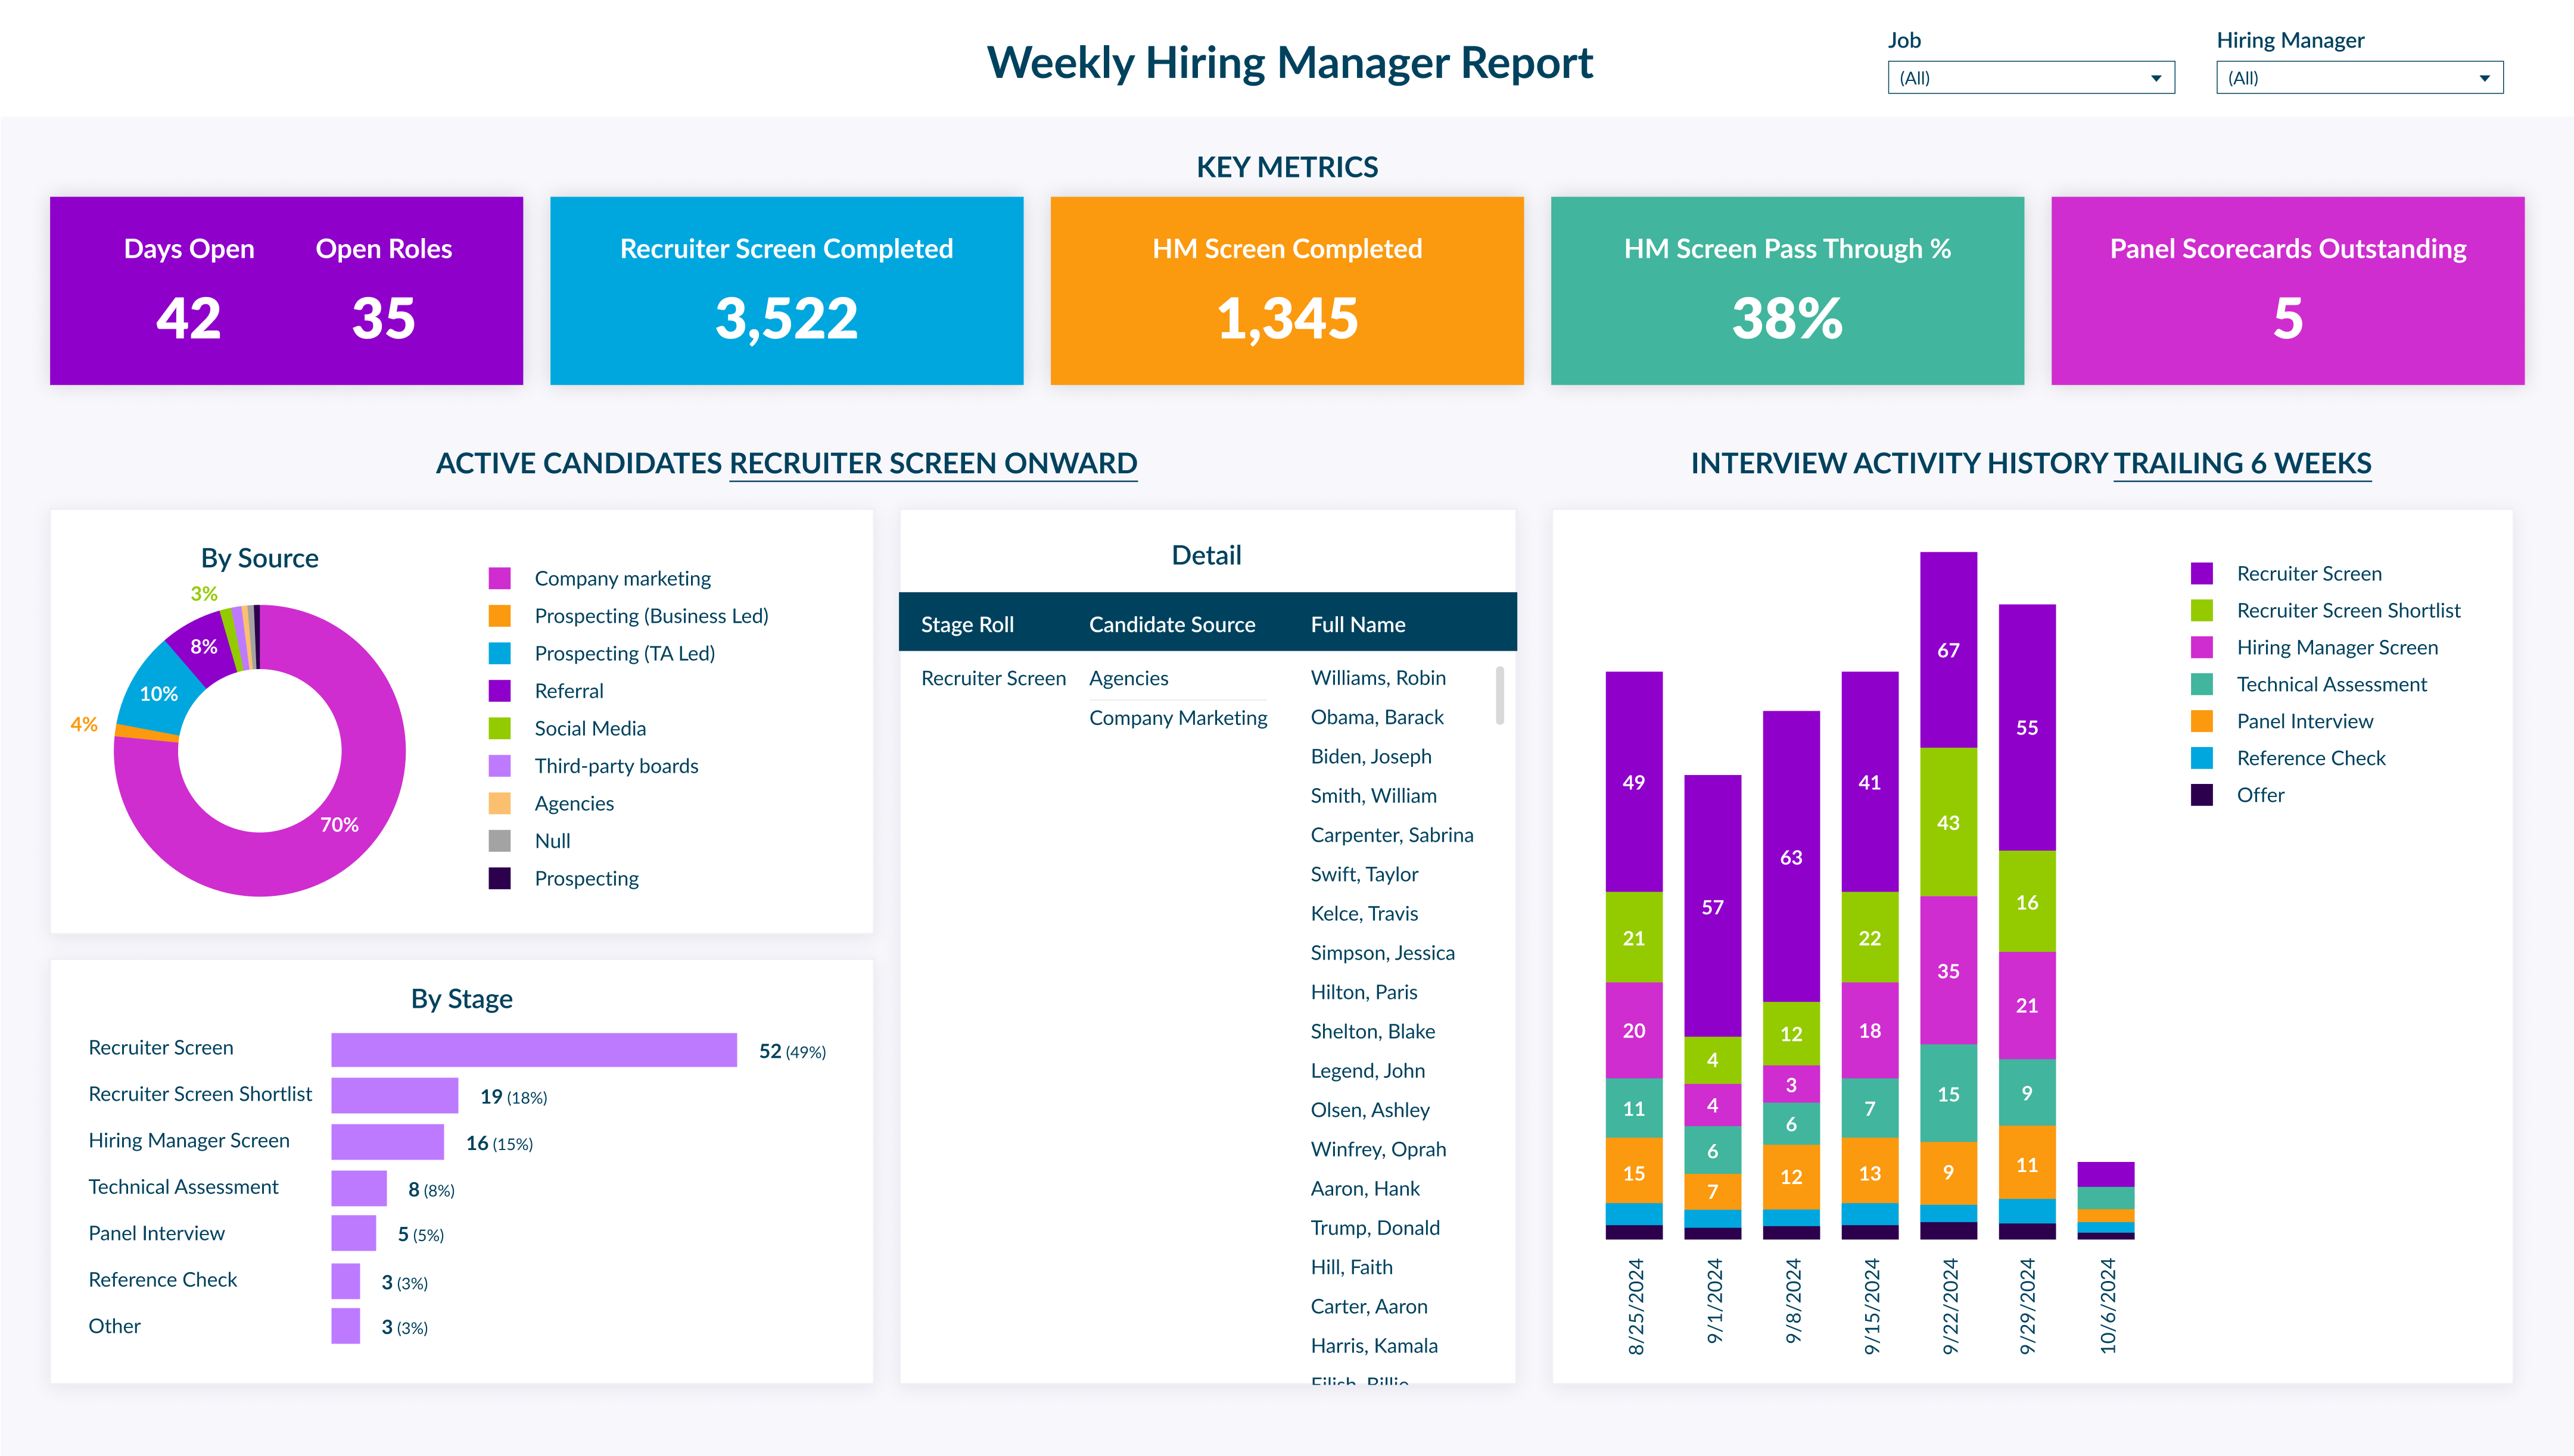Viewport: 2574px width, 1456px height.
Task: Click the 63 segment in 9/8/2024 column
Action: [1791, 857]
